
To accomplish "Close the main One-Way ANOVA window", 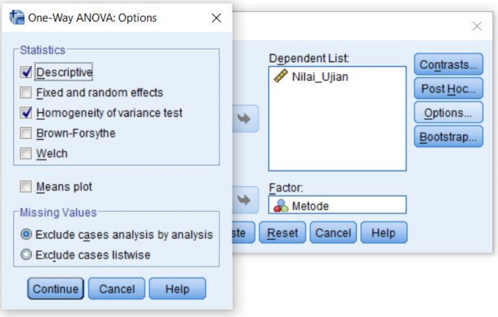I will tap(477, 26).
